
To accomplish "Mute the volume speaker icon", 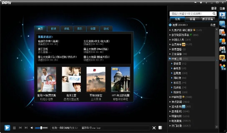I will point(32,128).
